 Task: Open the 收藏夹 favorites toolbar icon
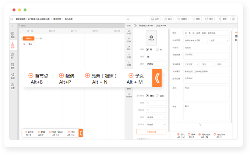pos(182,19)
